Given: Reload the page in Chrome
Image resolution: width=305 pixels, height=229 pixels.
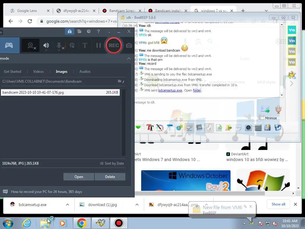Looking at the screenshot, I should tap(30, 21).
